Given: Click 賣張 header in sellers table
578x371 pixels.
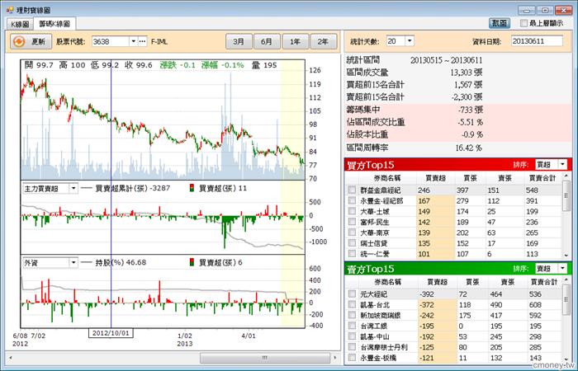Looking at the screenshot, I should pos(507,282).
